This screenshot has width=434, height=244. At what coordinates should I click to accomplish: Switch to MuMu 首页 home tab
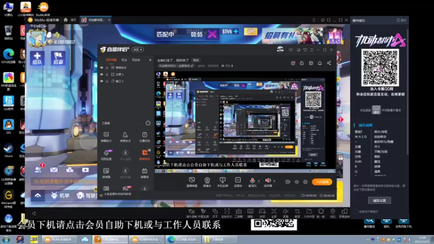[x=69, y=20]
